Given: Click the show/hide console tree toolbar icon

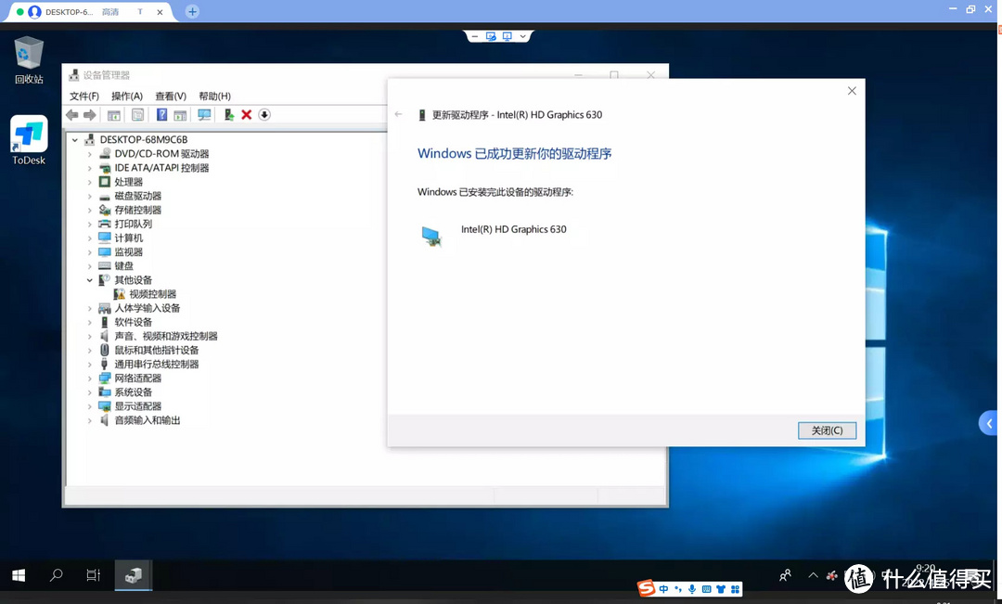Looking at the screenshot, I should point(114,115).
